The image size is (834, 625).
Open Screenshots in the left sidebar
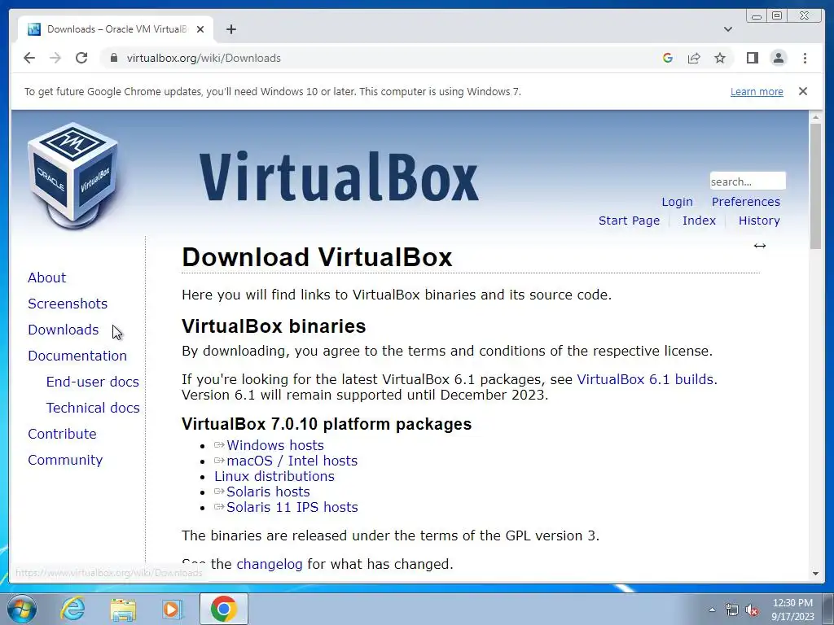click(68, 304)
